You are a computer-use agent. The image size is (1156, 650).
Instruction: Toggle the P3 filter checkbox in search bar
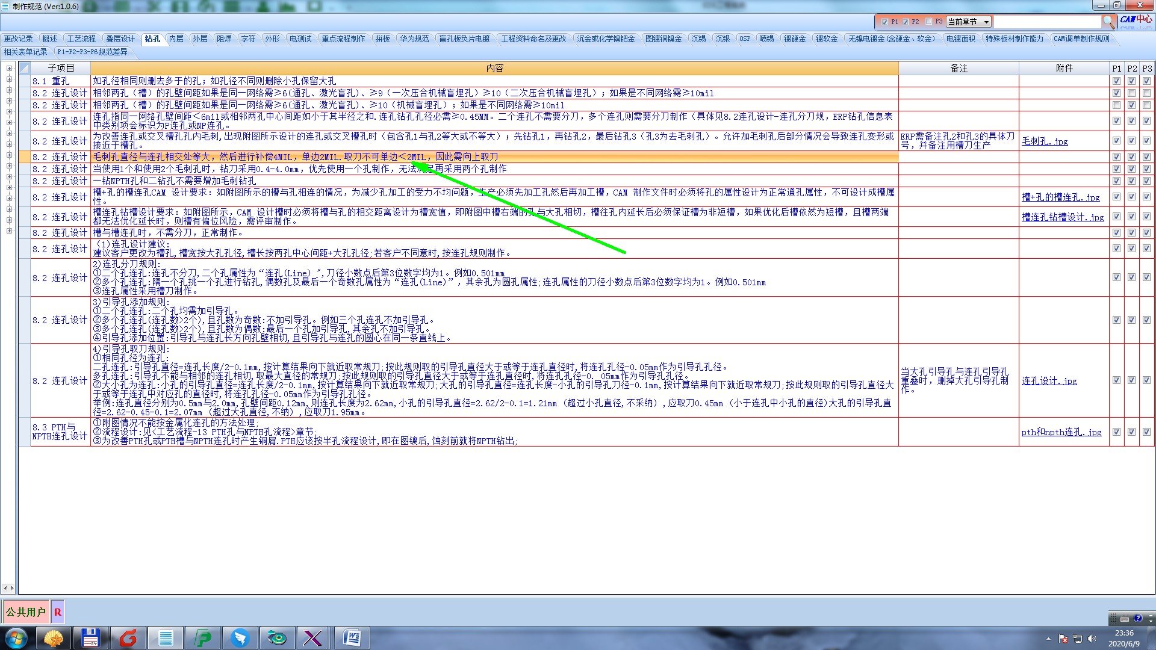(x=928, y=22)
